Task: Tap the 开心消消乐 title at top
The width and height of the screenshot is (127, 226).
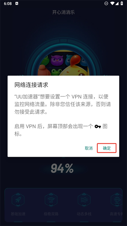Action: point(63,12)
